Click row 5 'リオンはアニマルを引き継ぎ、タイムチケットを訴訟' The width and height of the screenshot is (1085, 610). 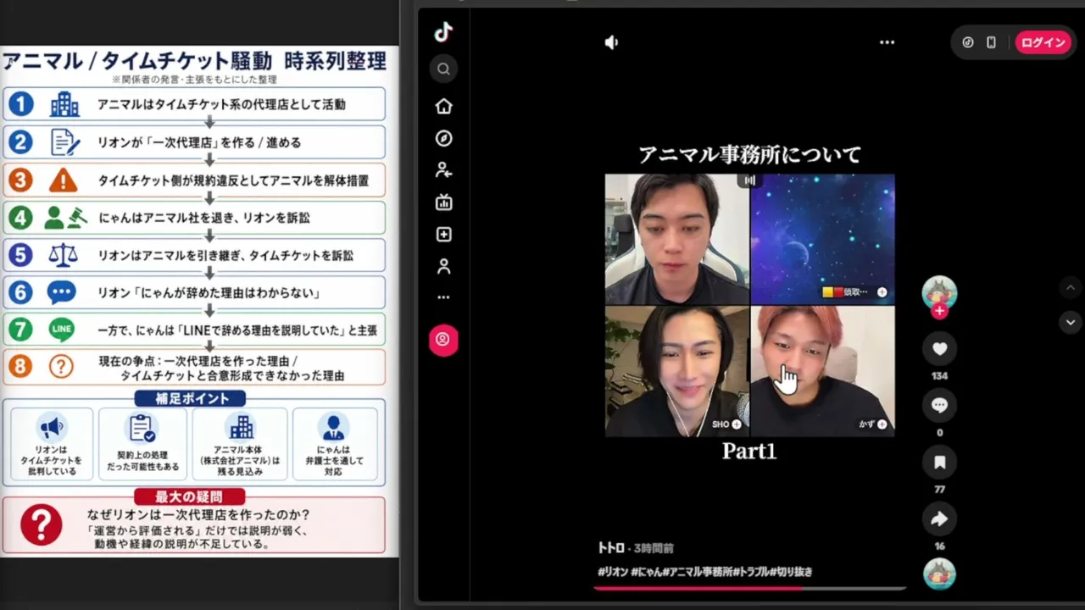coord(194,255)
